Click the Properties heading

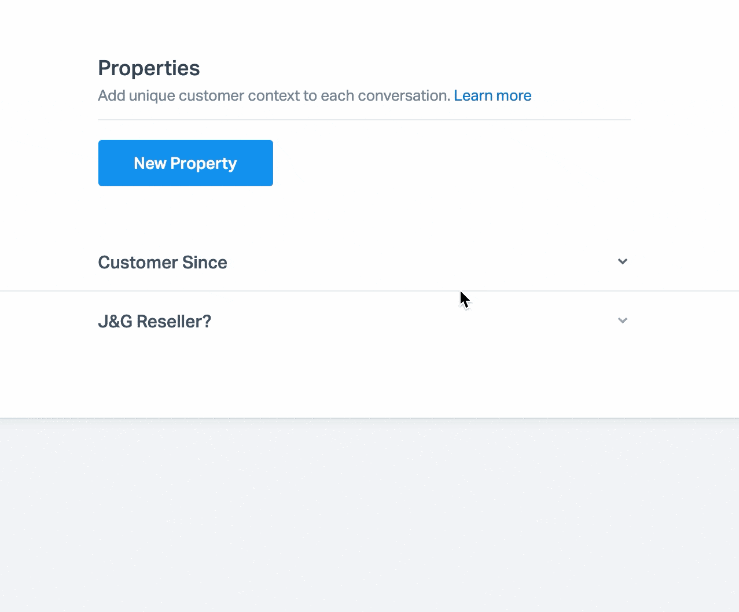click(x=149, y=68)
